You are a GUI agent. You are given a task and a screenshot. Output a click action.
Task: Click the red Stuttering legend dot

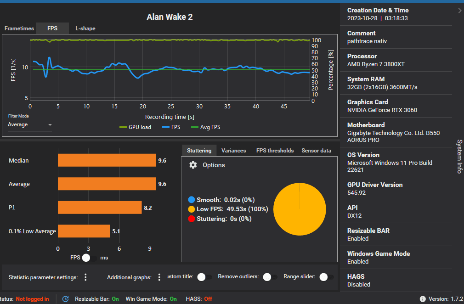click(192, 219)
